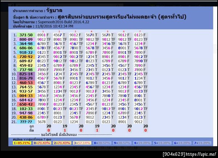
Task: Click the 6=14.29% summary badge
Action: pyautogui.click(x=182, y=143)
